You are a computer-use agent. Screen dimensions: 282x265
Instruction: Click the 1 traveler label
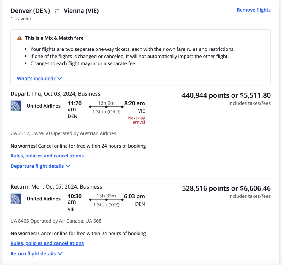click(x=21, y=19)
